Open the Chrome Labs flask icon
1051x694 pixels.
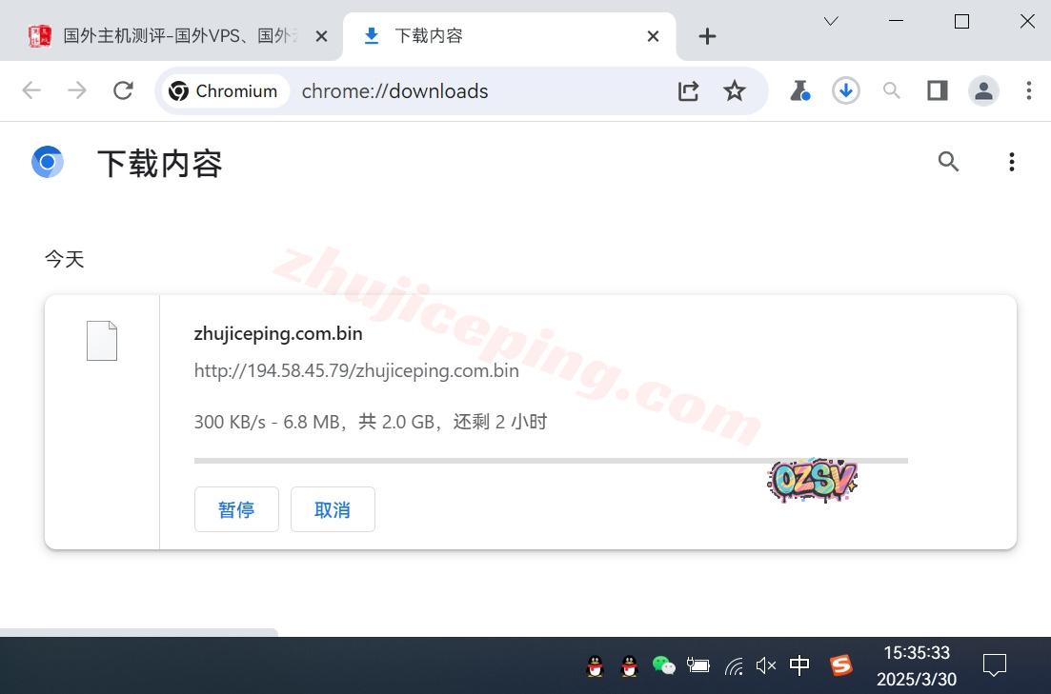799,90
